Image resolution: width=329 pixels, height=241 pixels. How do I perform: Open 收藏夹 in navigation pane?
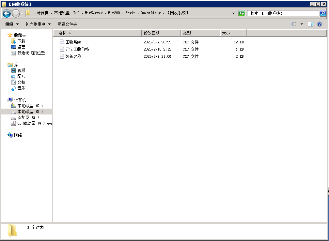point(20,35)
